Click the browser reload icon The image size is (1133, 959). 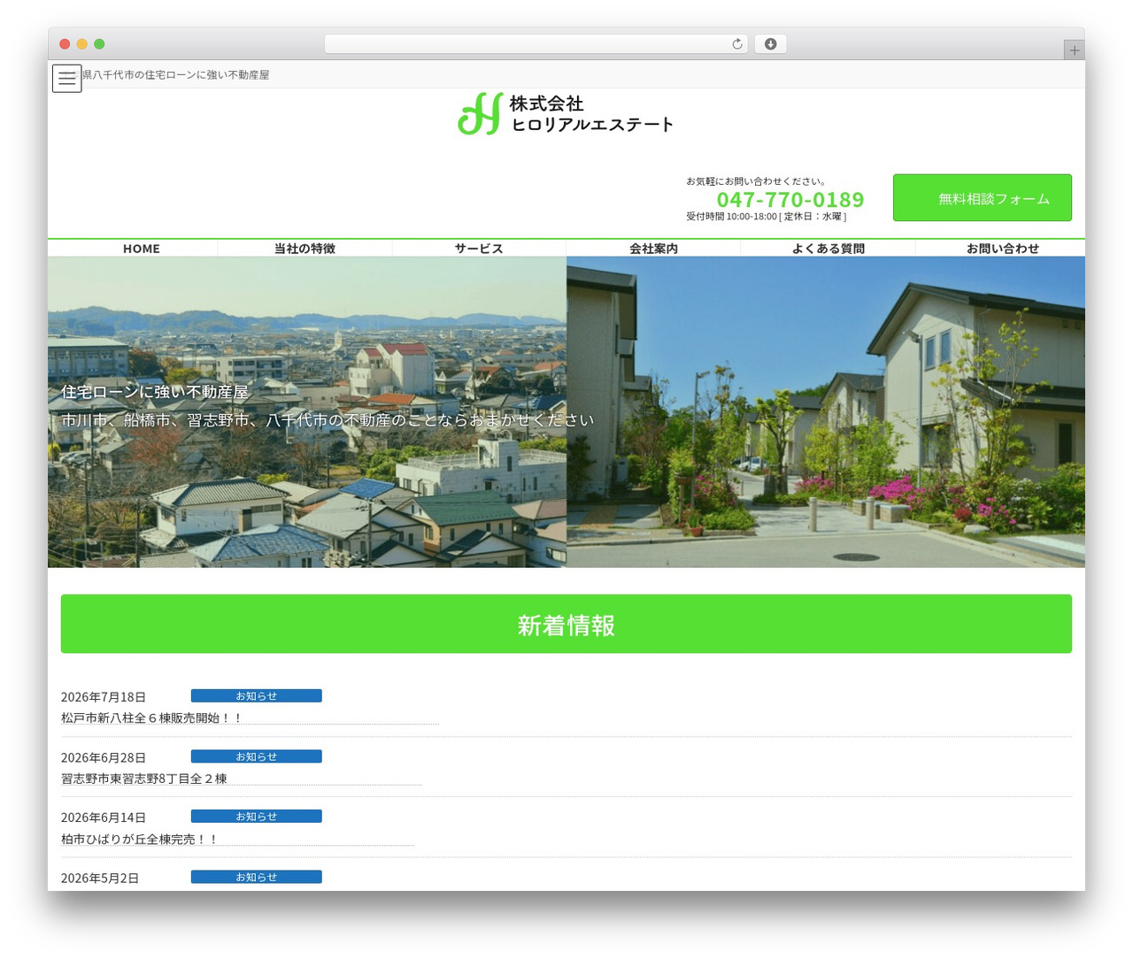click(x=737, y=44)
